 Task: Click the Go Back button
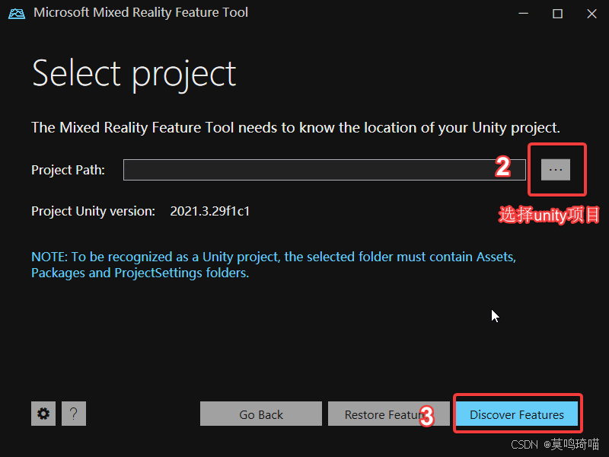pyautogui.click(x=261, y=414)
